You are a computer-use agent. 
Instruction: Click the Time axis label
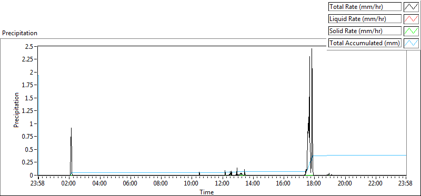(207, 192)
